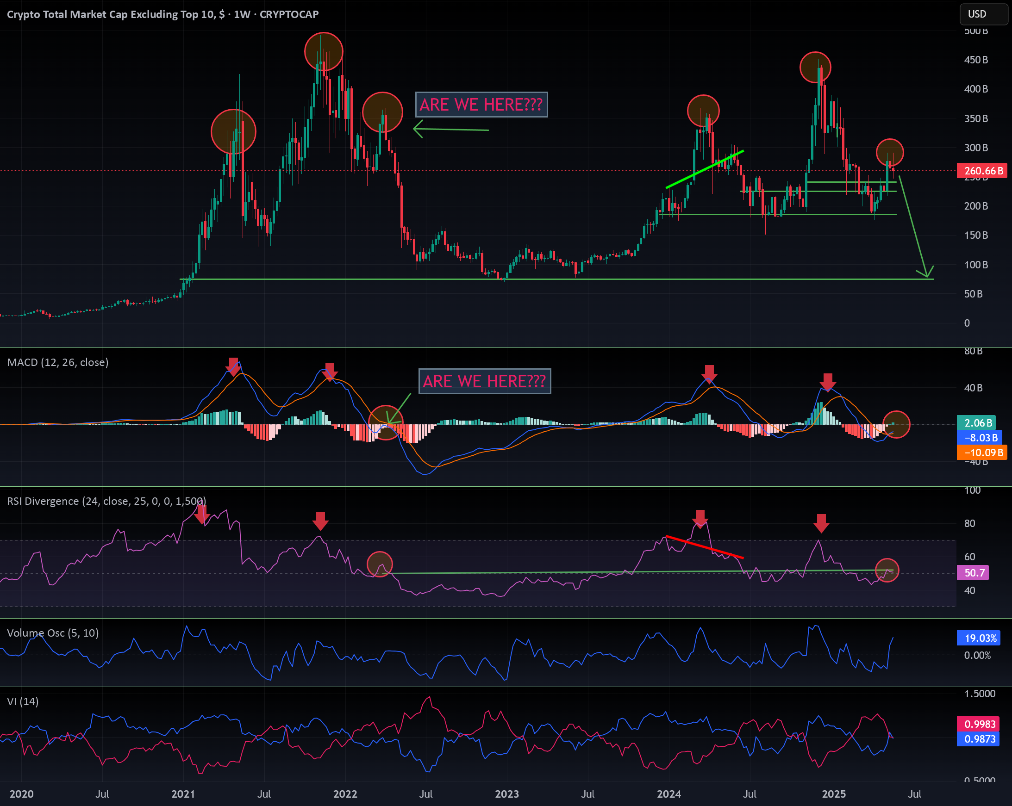This screenshot has width=1012, height=806.
Task: Select the red arrow above MACD's late 2024 peak
Action: (828, 383)
